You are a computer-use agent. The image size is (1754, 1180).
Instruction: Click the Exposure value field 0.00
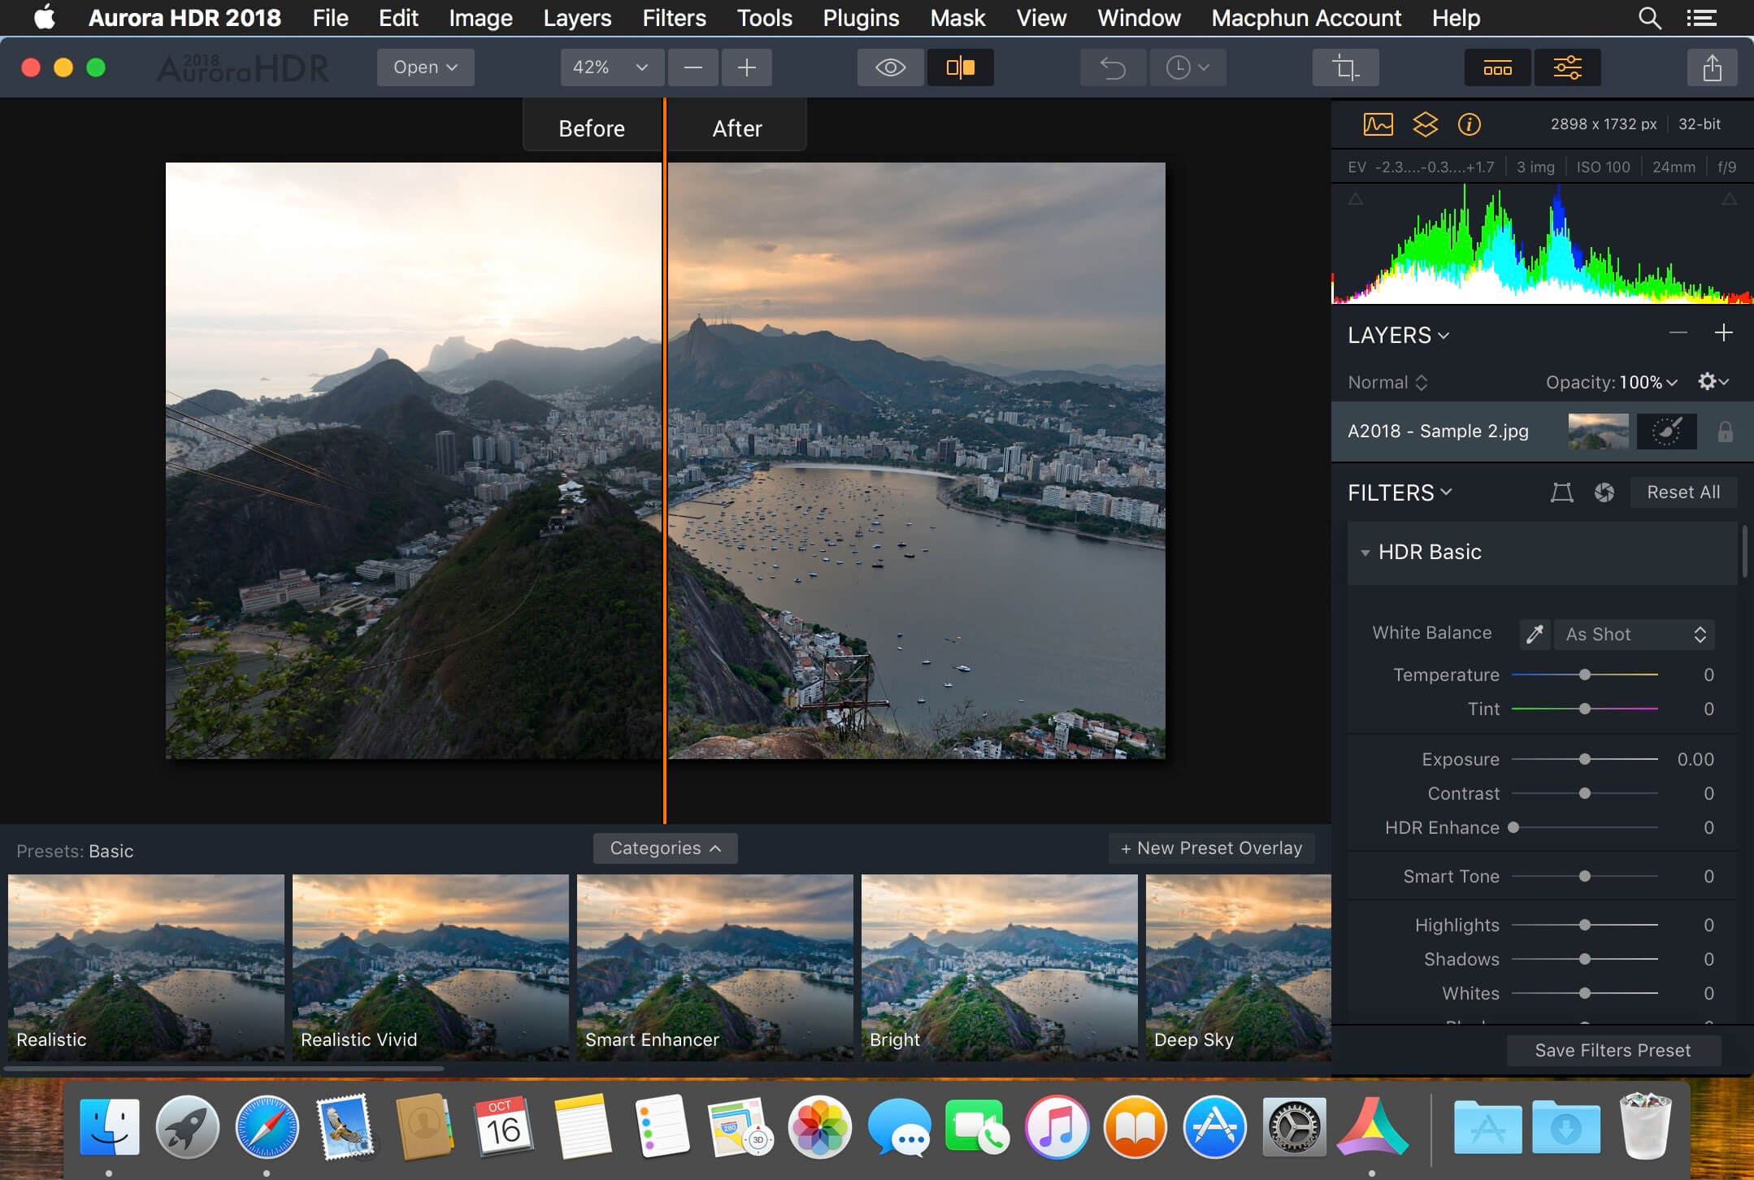click(1695, 759)
